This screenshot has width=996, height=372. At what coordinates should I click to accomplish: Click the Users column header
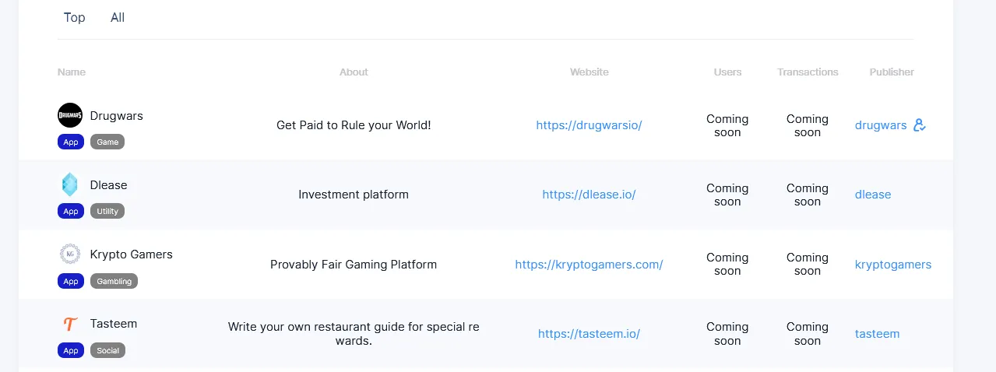click(728, 72)
